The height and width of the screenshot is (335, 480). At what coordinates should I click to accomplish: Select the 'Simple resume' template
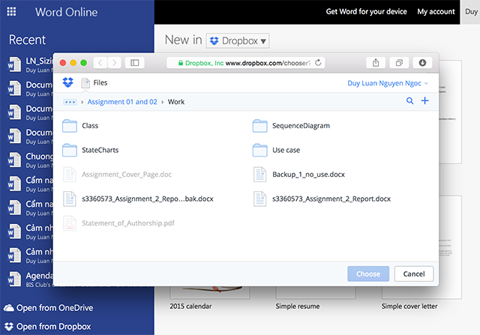point(298,307)
